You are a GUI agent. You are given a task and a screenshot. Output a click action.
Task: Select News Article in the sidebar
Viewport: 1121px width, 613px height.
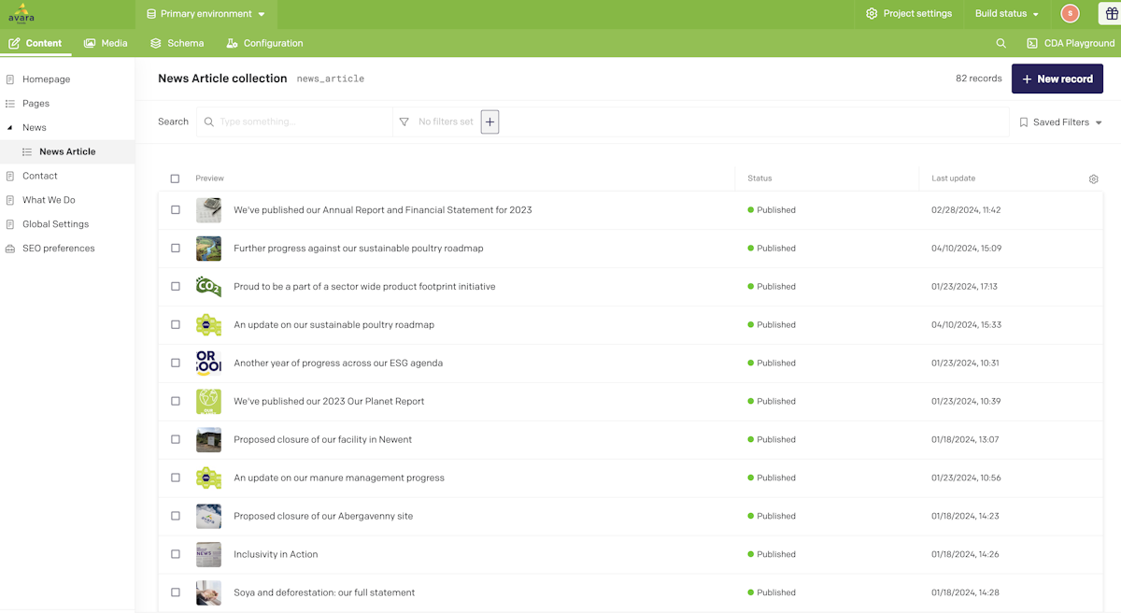(x=67, y=151)
